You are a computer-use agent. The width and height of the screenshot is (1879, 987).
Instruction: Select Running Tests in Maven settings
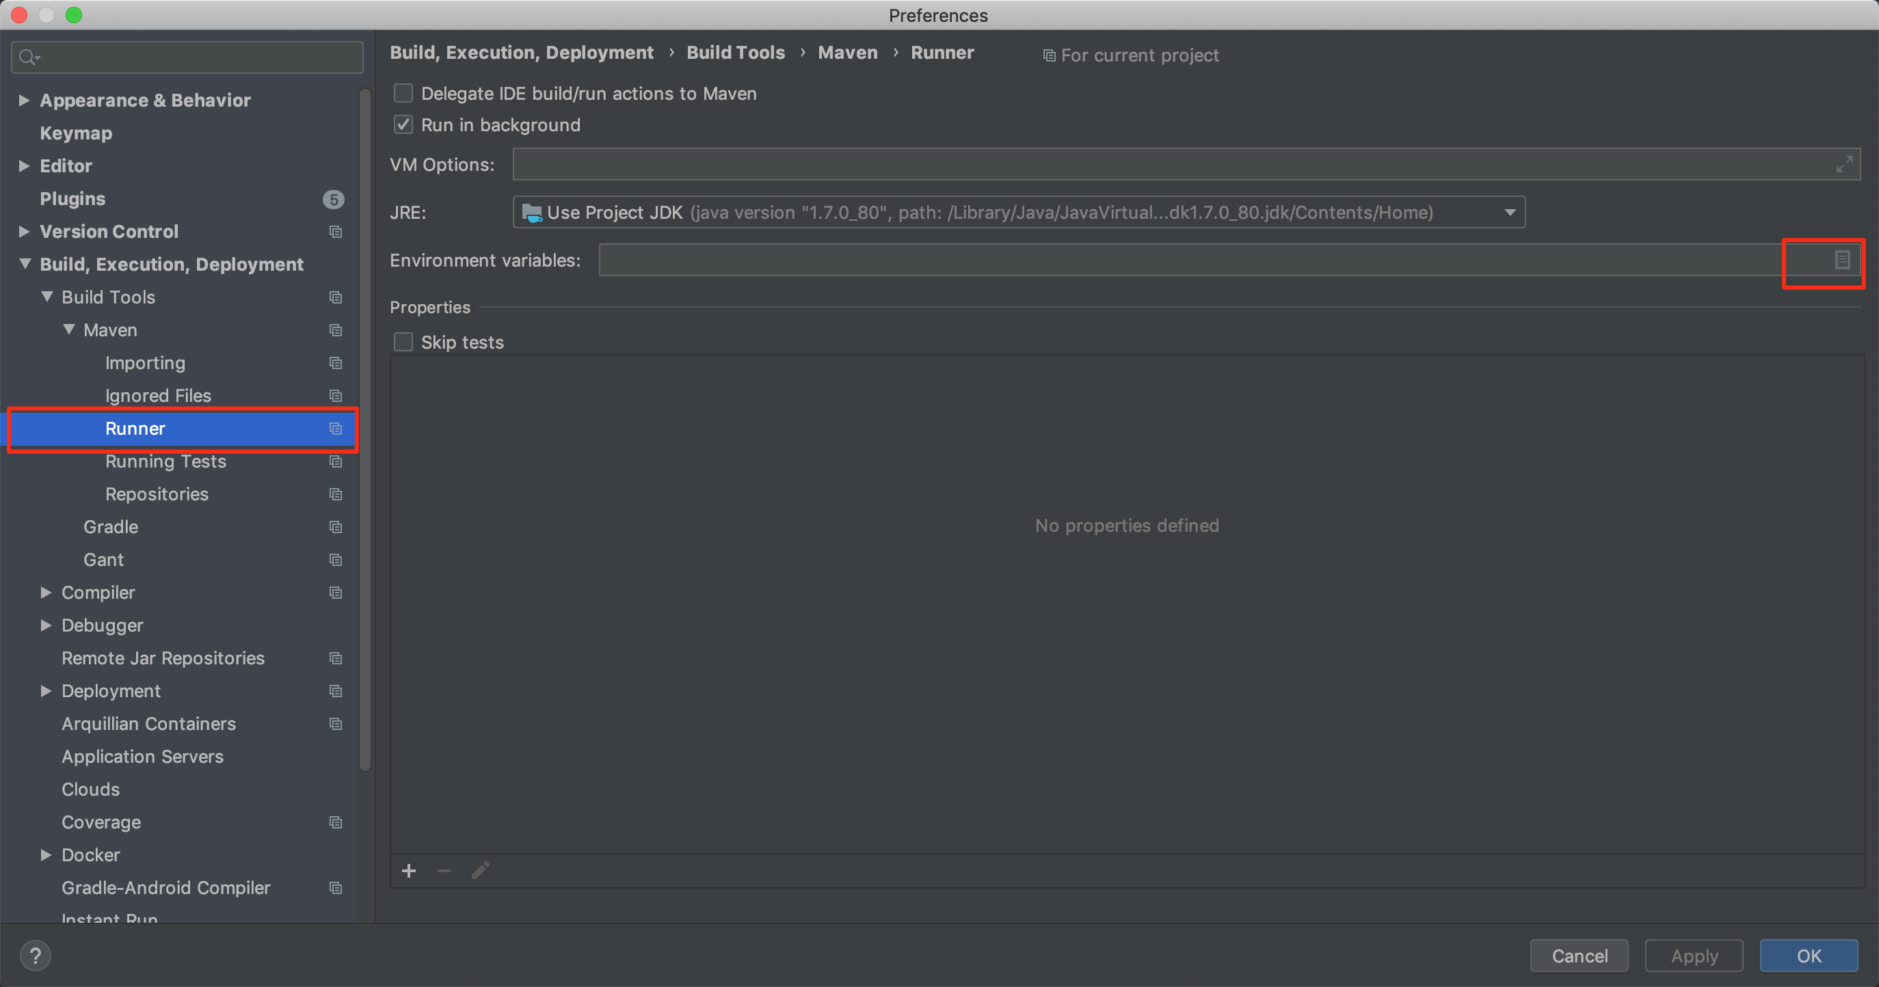point(165,461)
